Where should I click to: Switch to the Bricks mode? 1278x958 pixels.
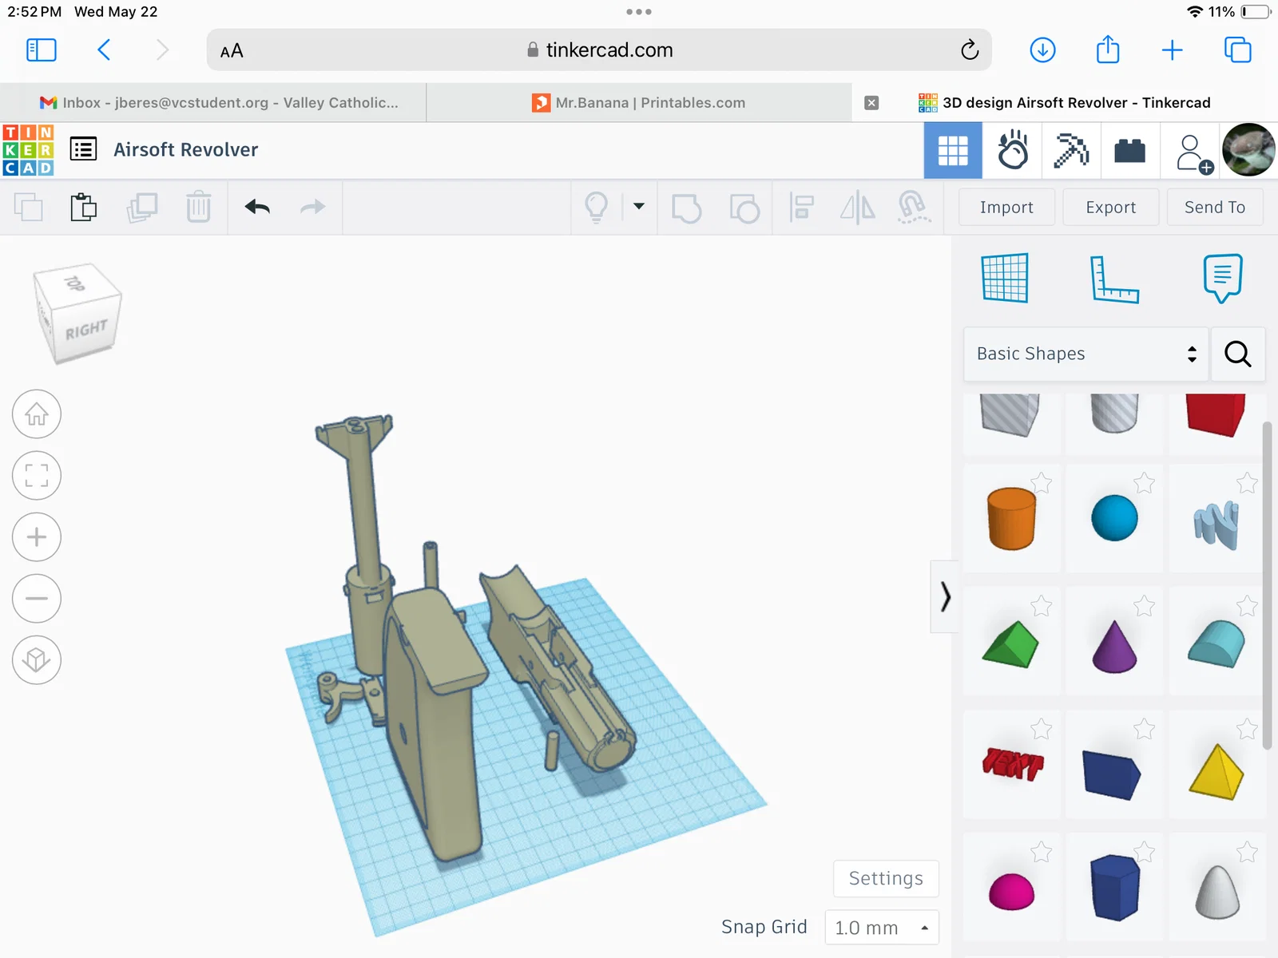click(1130, 150)
